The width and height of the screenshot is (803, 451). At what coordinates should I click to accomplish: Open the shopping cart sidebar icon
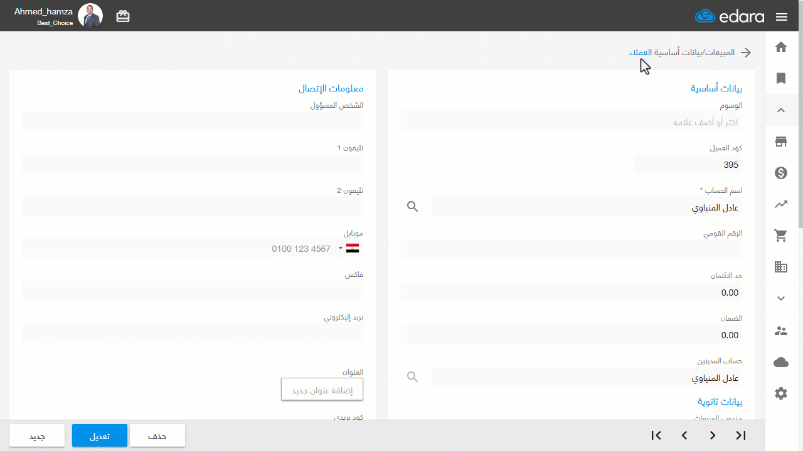click(x=781, y=236)
